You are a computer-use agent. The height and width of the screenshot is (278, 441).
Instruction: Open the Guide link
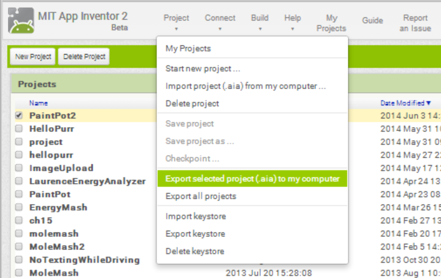point(372,20)
